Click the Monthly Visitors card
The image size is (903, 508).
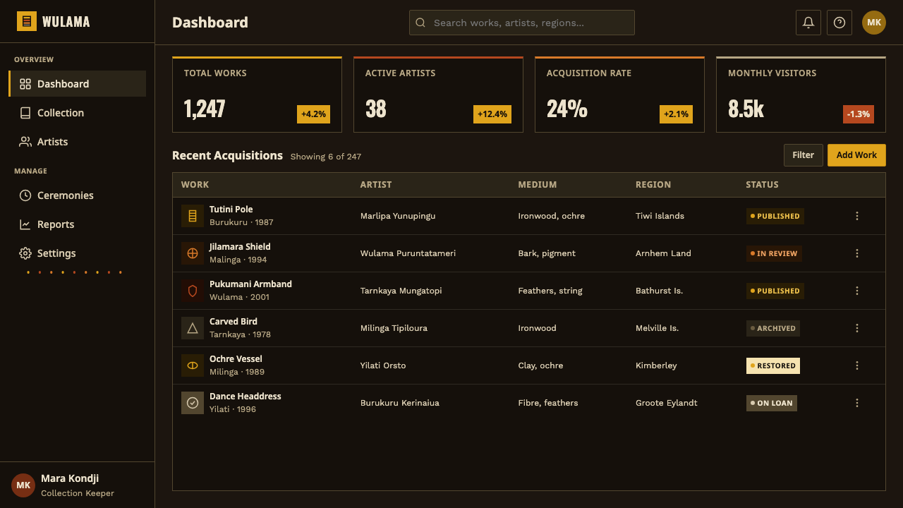(801, 95)
